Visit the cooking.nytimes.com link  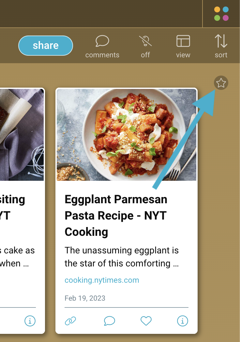coord(102,280)
